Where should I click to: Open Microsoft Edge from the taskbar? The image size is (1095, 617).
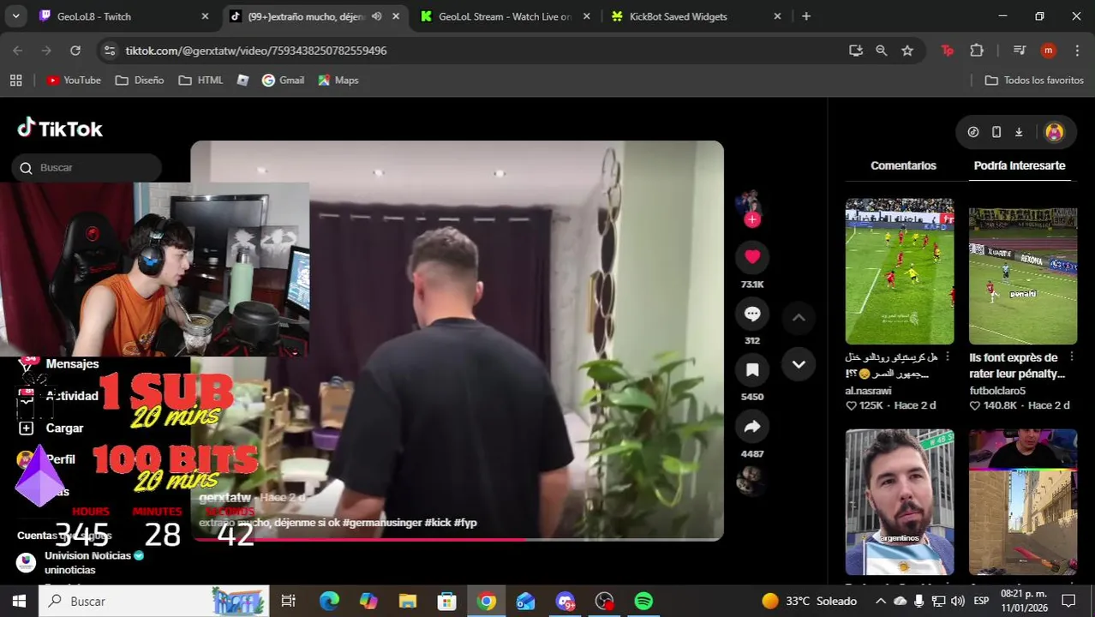coord(329,602)
